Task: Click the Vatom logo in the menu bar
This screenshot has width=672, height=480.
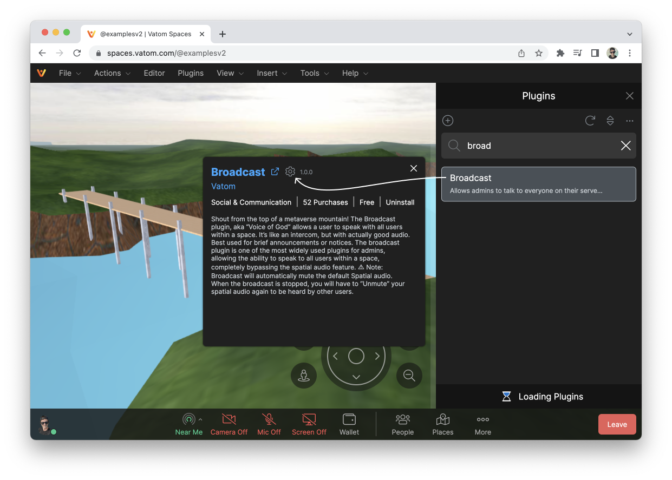Action: point(41,73)
